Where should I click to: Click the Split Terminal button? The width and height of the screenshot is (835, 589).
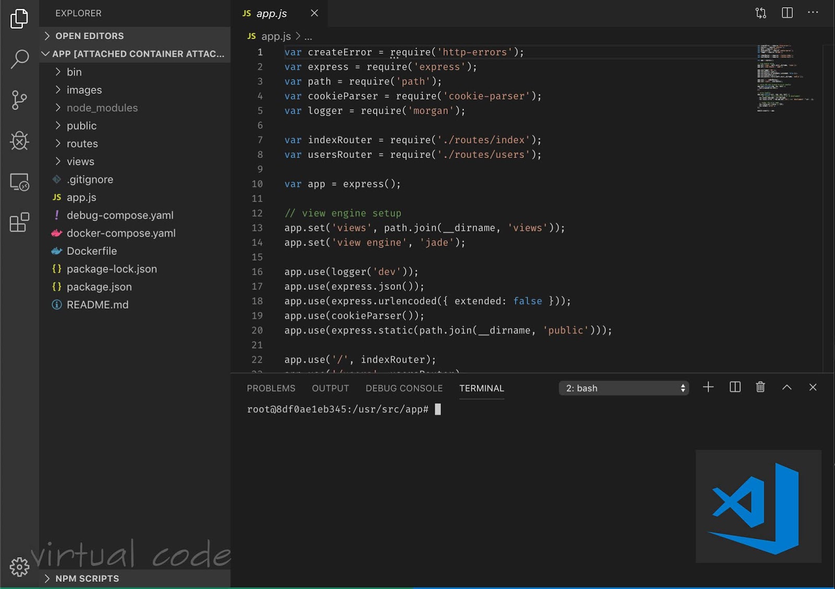tap(734, 387)
